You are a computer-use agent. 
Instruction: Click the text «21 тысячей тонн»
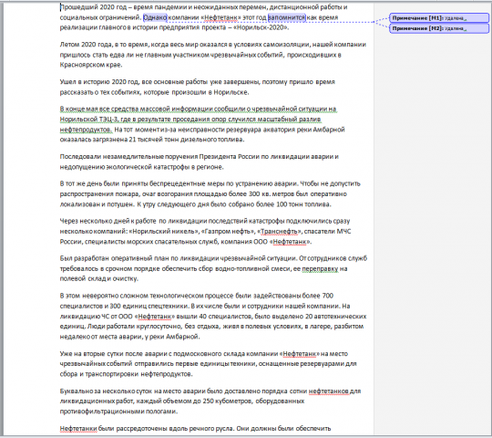[153, 140]
